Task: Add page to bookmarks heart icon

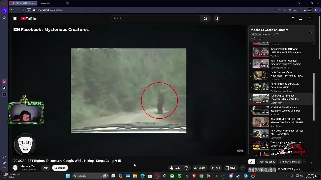Action: [295, 10]
